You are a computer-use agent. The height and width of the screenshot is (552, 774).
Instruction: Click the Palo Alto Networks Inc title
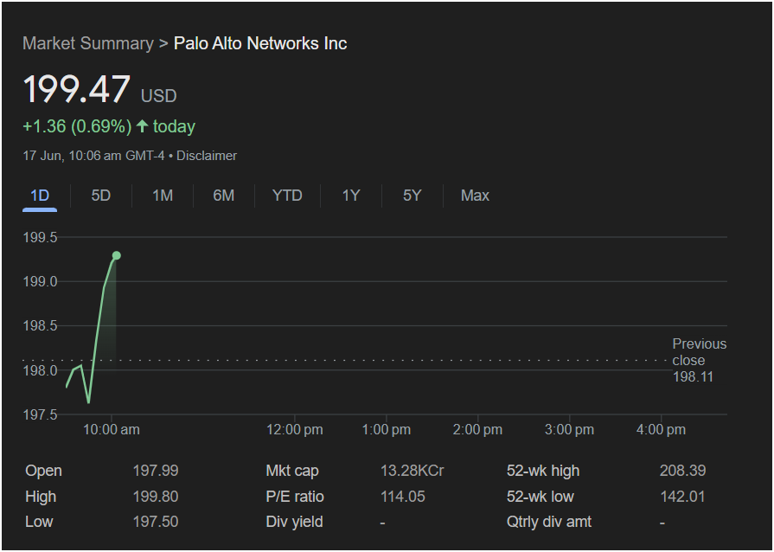(x=260, y=43)
